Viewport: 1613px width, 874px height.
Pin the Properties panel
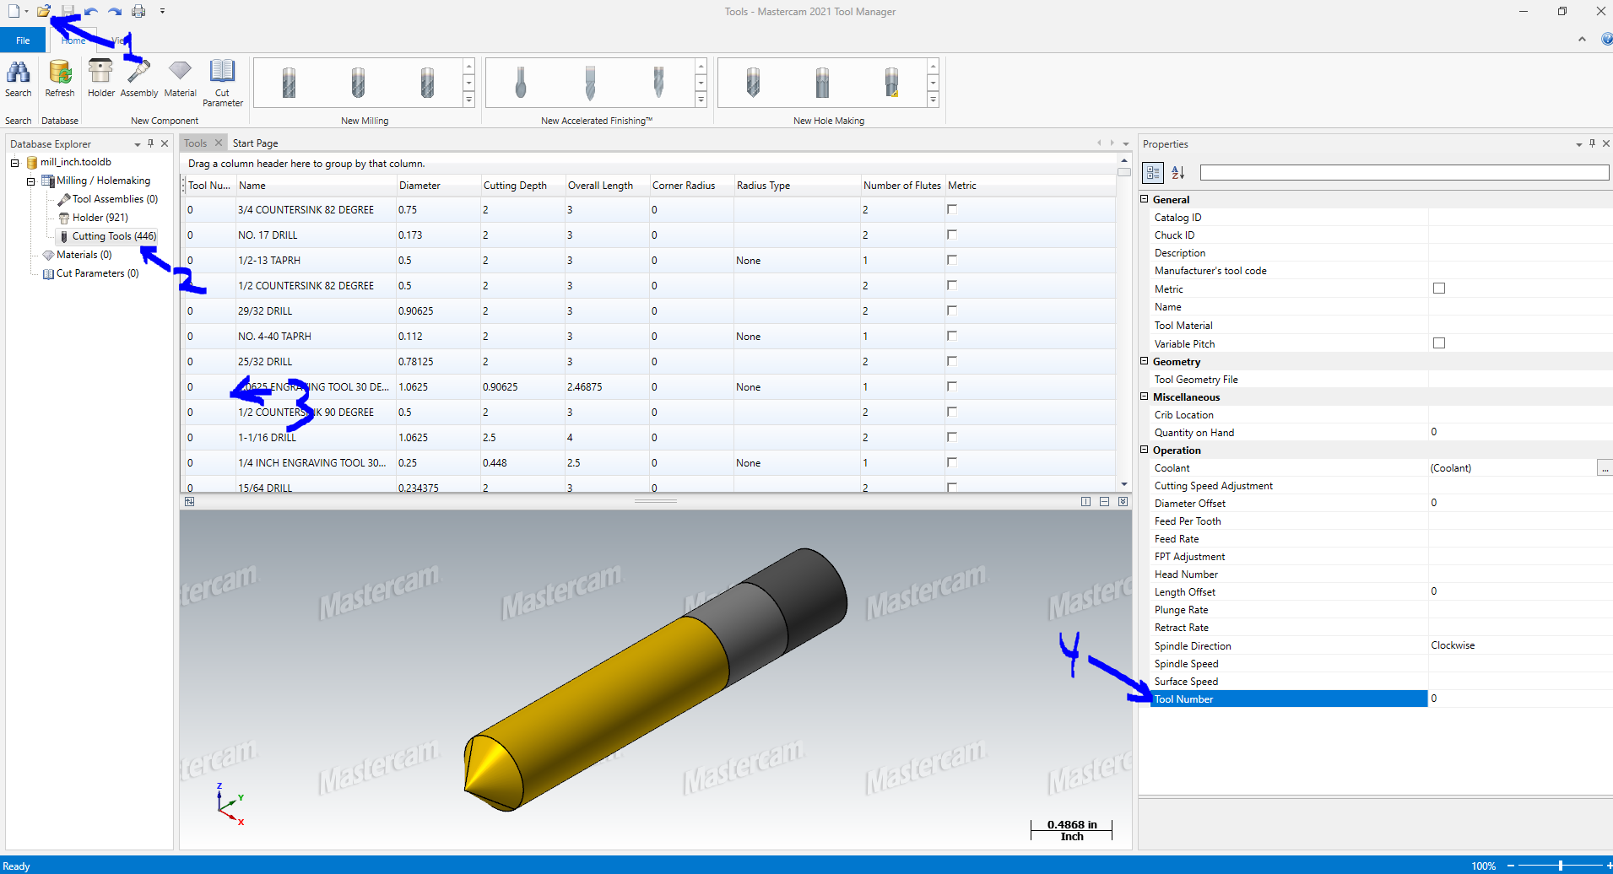pyautogui.click(x=1592, y=143)
